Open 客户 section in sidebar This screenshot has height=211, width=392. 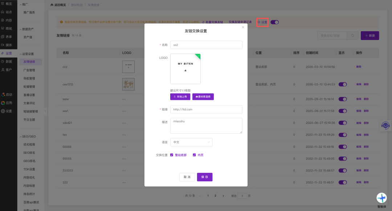coord(7,70)
